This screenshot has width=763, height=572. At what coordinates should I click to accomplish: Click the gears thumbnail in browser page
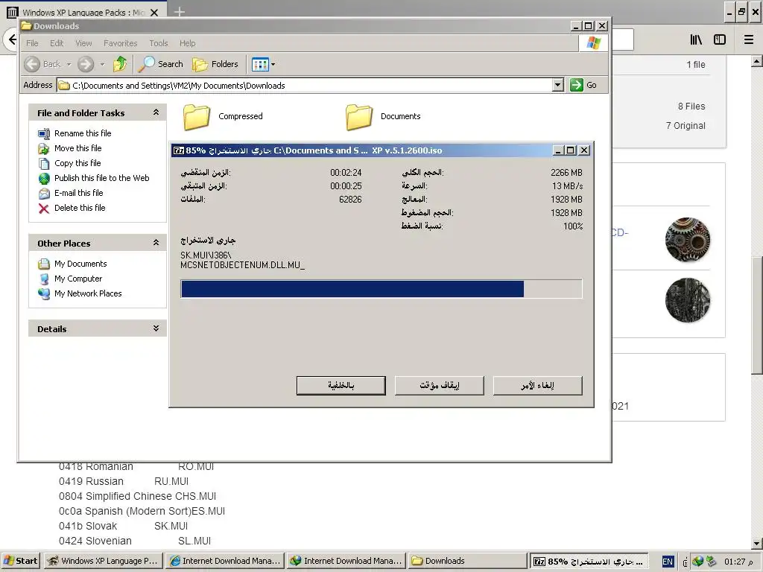[x=687, y=240]
